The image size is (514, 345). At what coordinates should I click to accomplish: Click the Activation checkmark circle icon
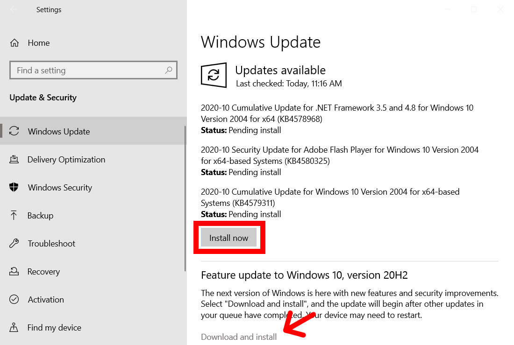coord(14,299)
